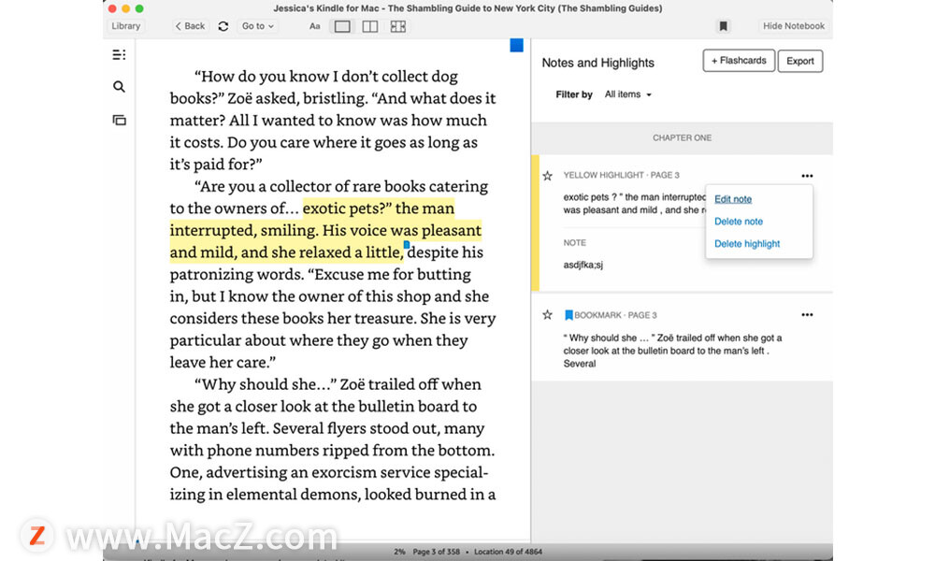
Task: Click the Library button
Action: tap(126, 26)
